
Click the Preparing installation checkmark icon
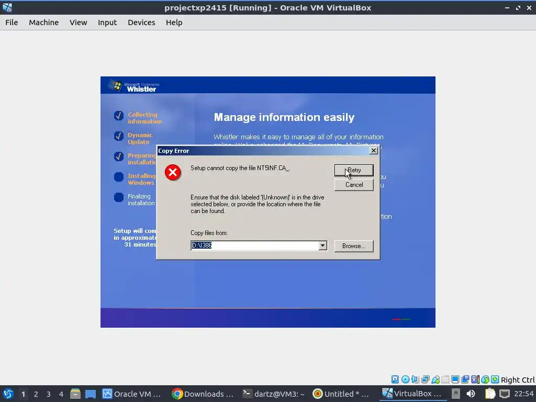tap(119, 156)
